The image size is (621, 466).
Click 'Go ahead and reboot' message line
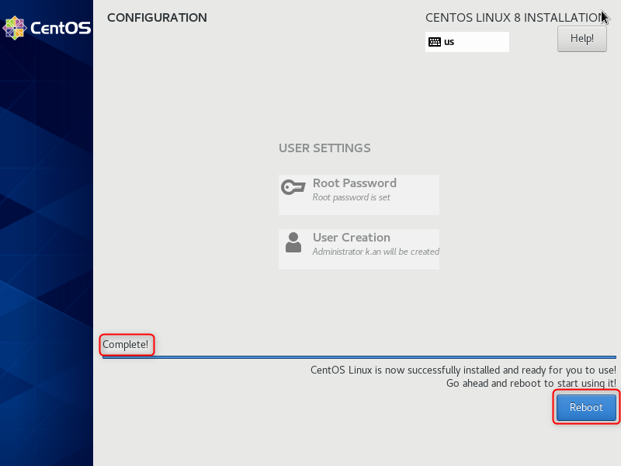click(x=531, y=383)
